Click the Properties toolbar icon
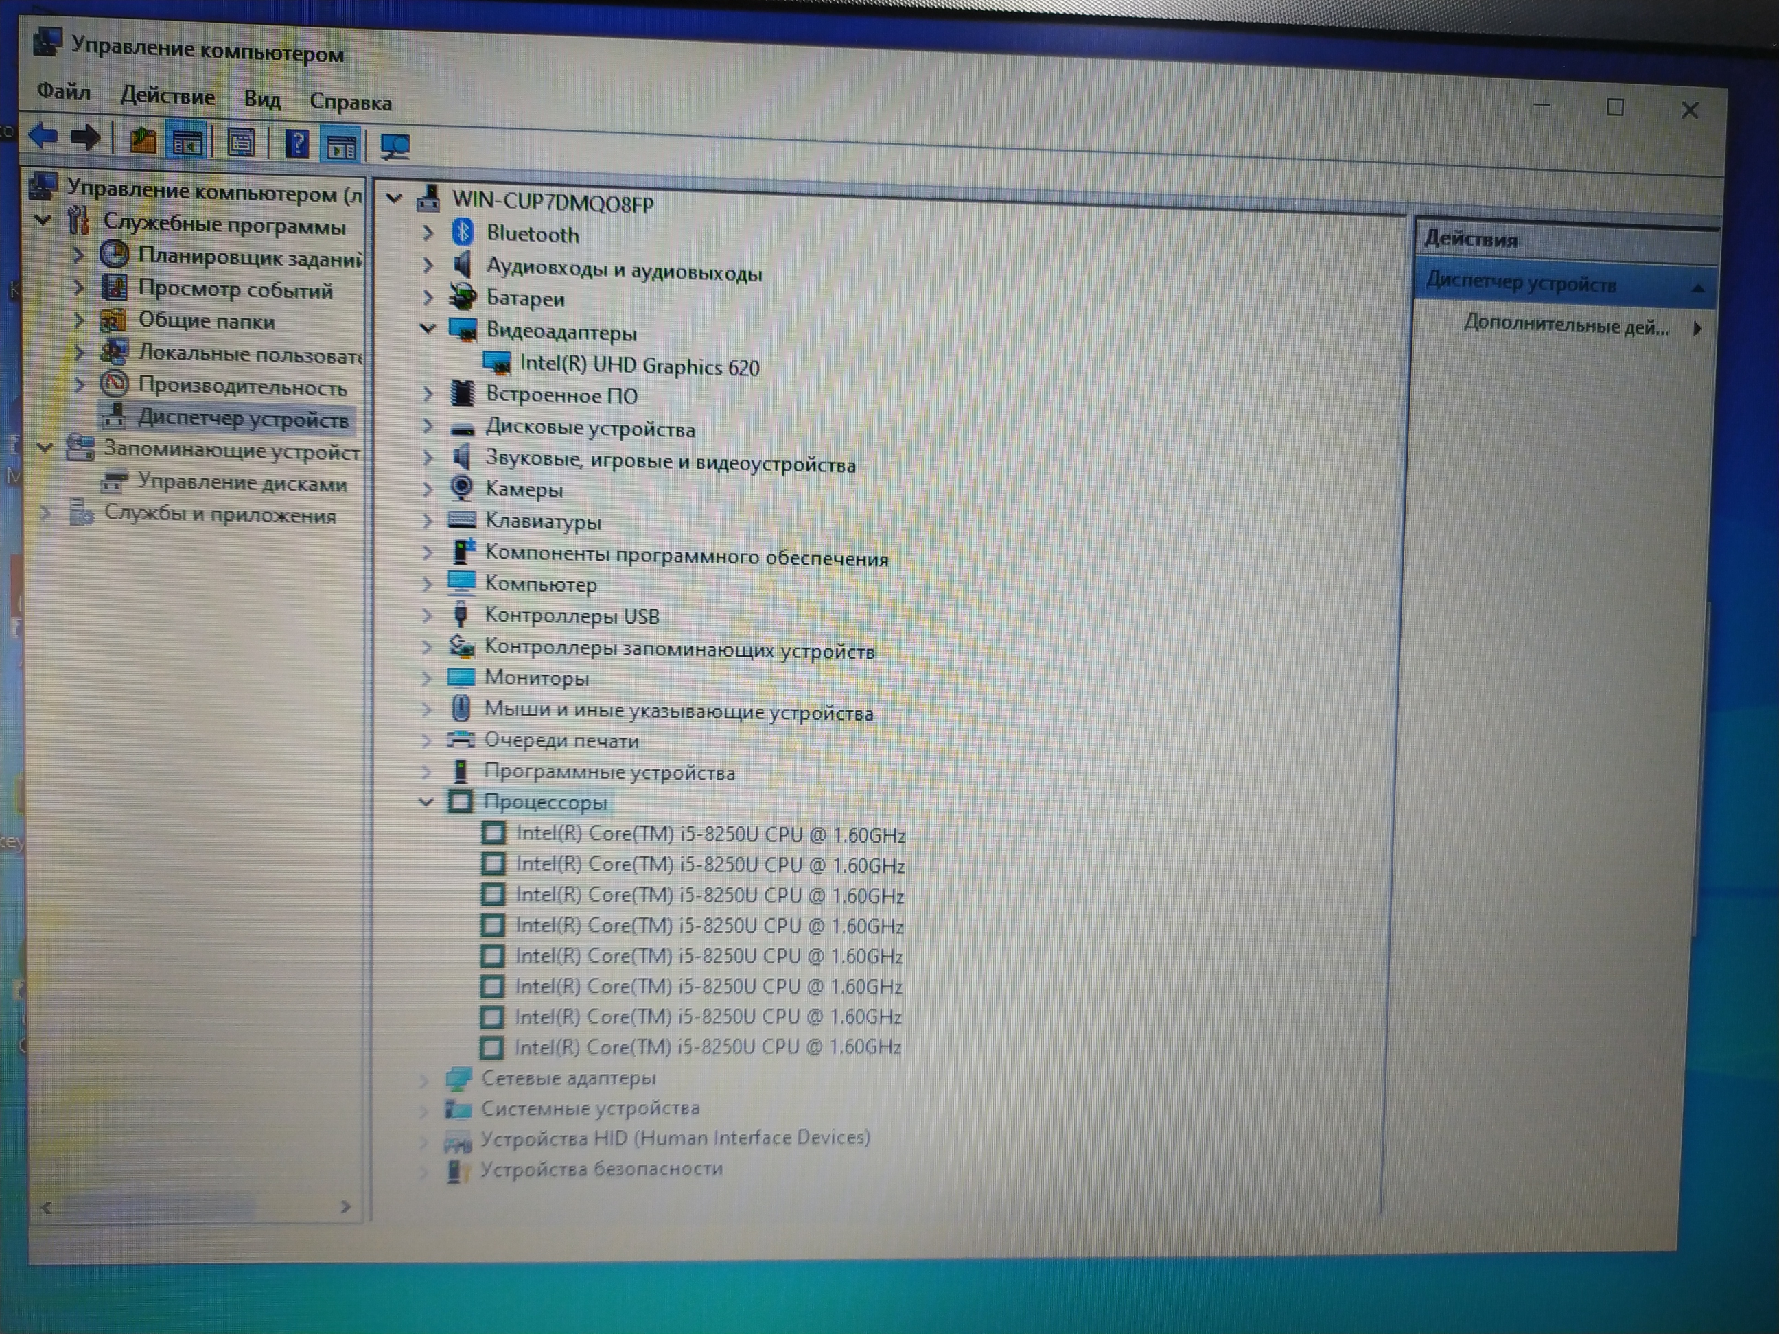This screenshot has width=1779, height=1334. [240, 144]
